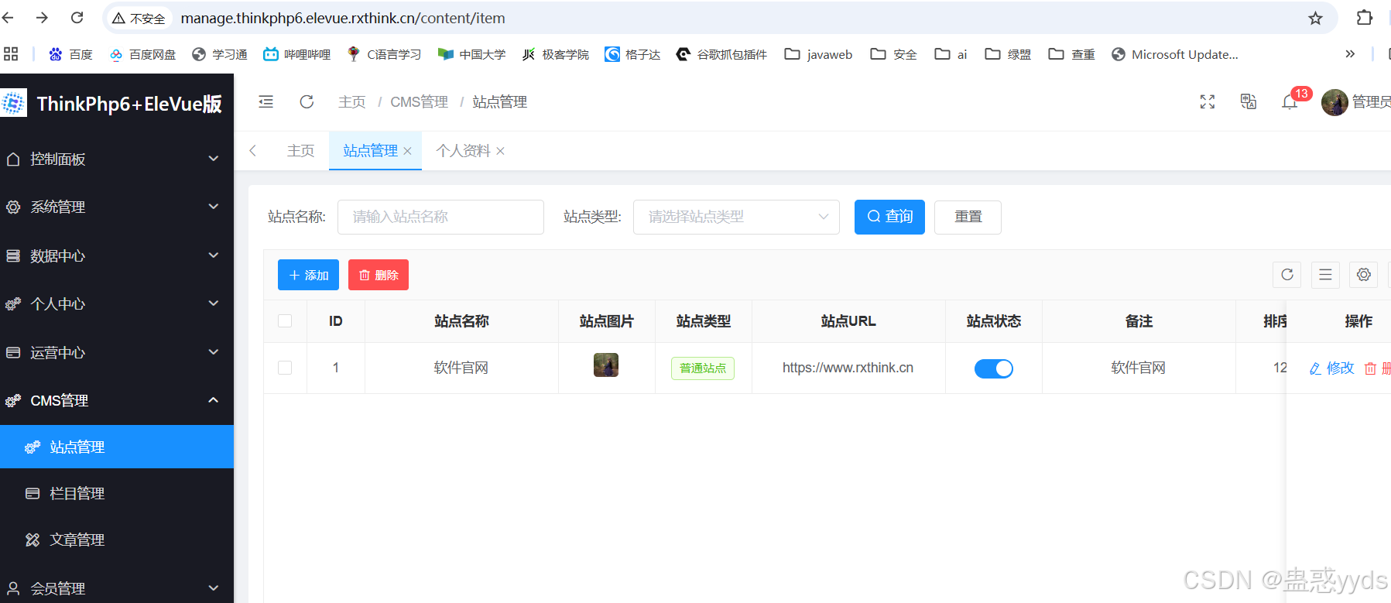Refresh the table with the reload icon
Viewport: 1391px width, 603px height.
pos(1287,275)
